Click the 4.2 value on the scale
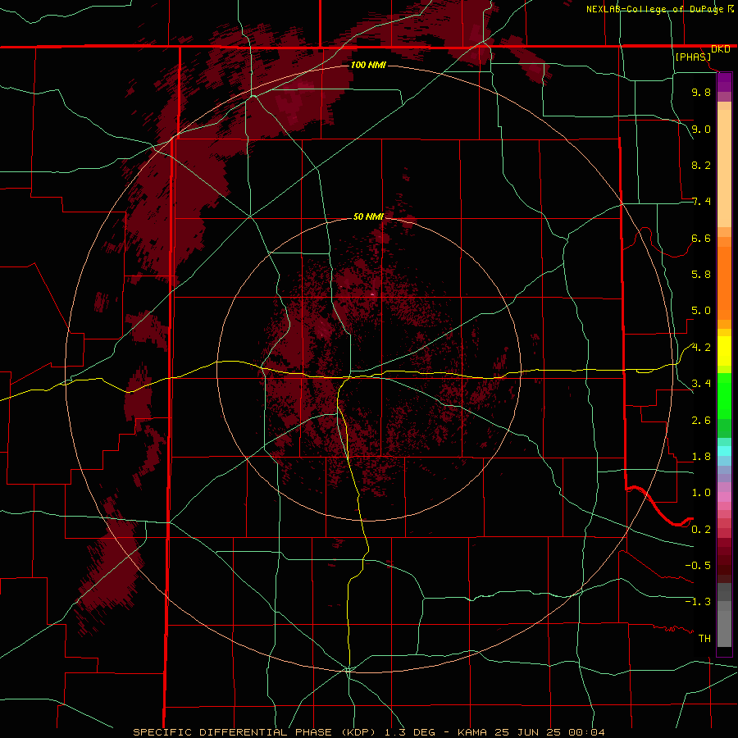 tap(701, 348)
